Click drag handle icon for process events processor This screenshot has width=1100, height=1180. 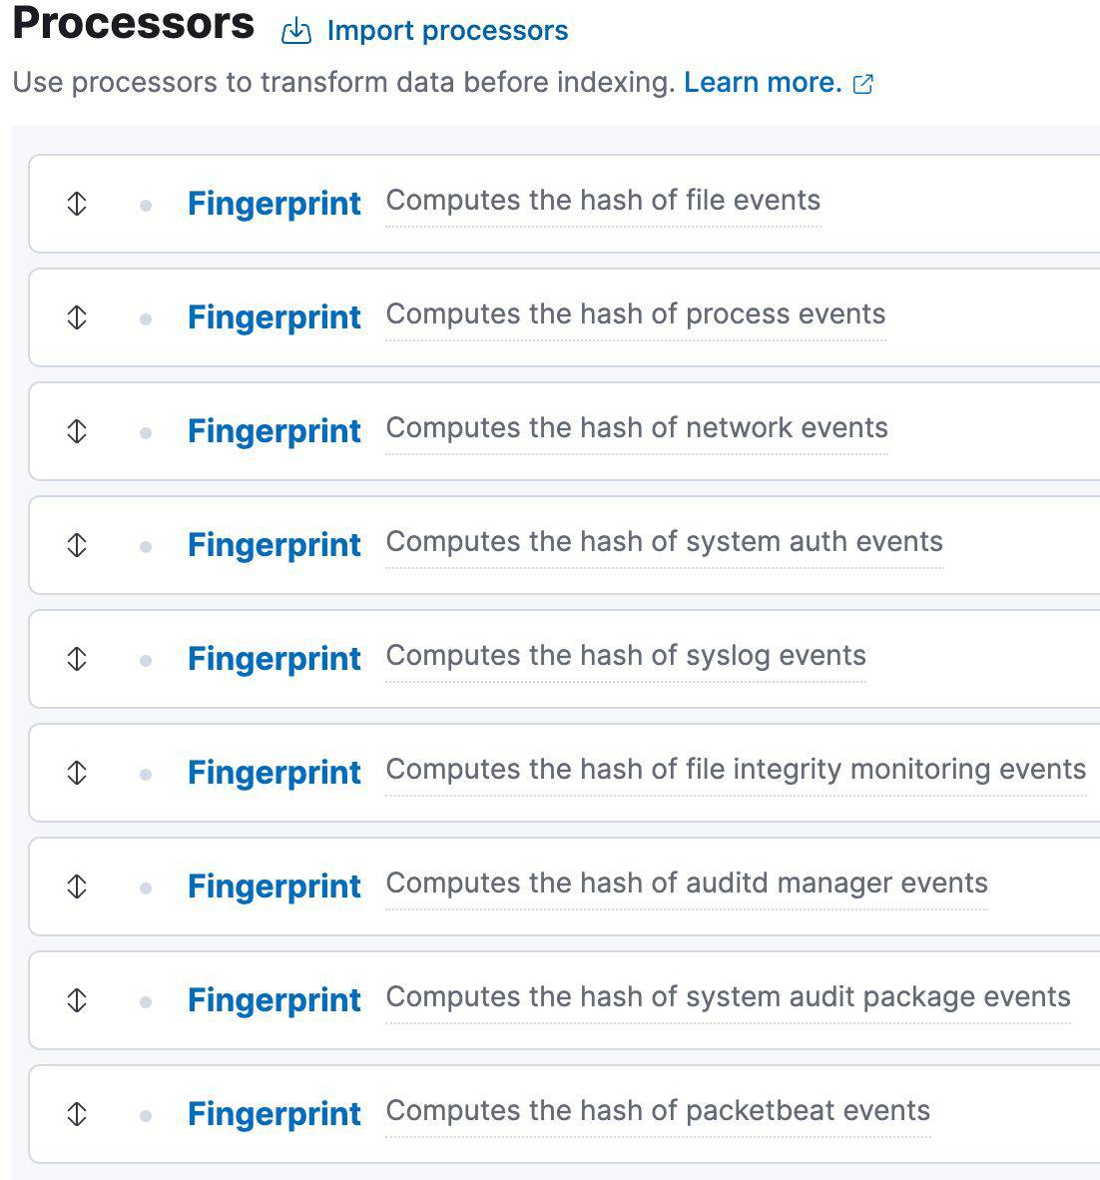[77, 317]
